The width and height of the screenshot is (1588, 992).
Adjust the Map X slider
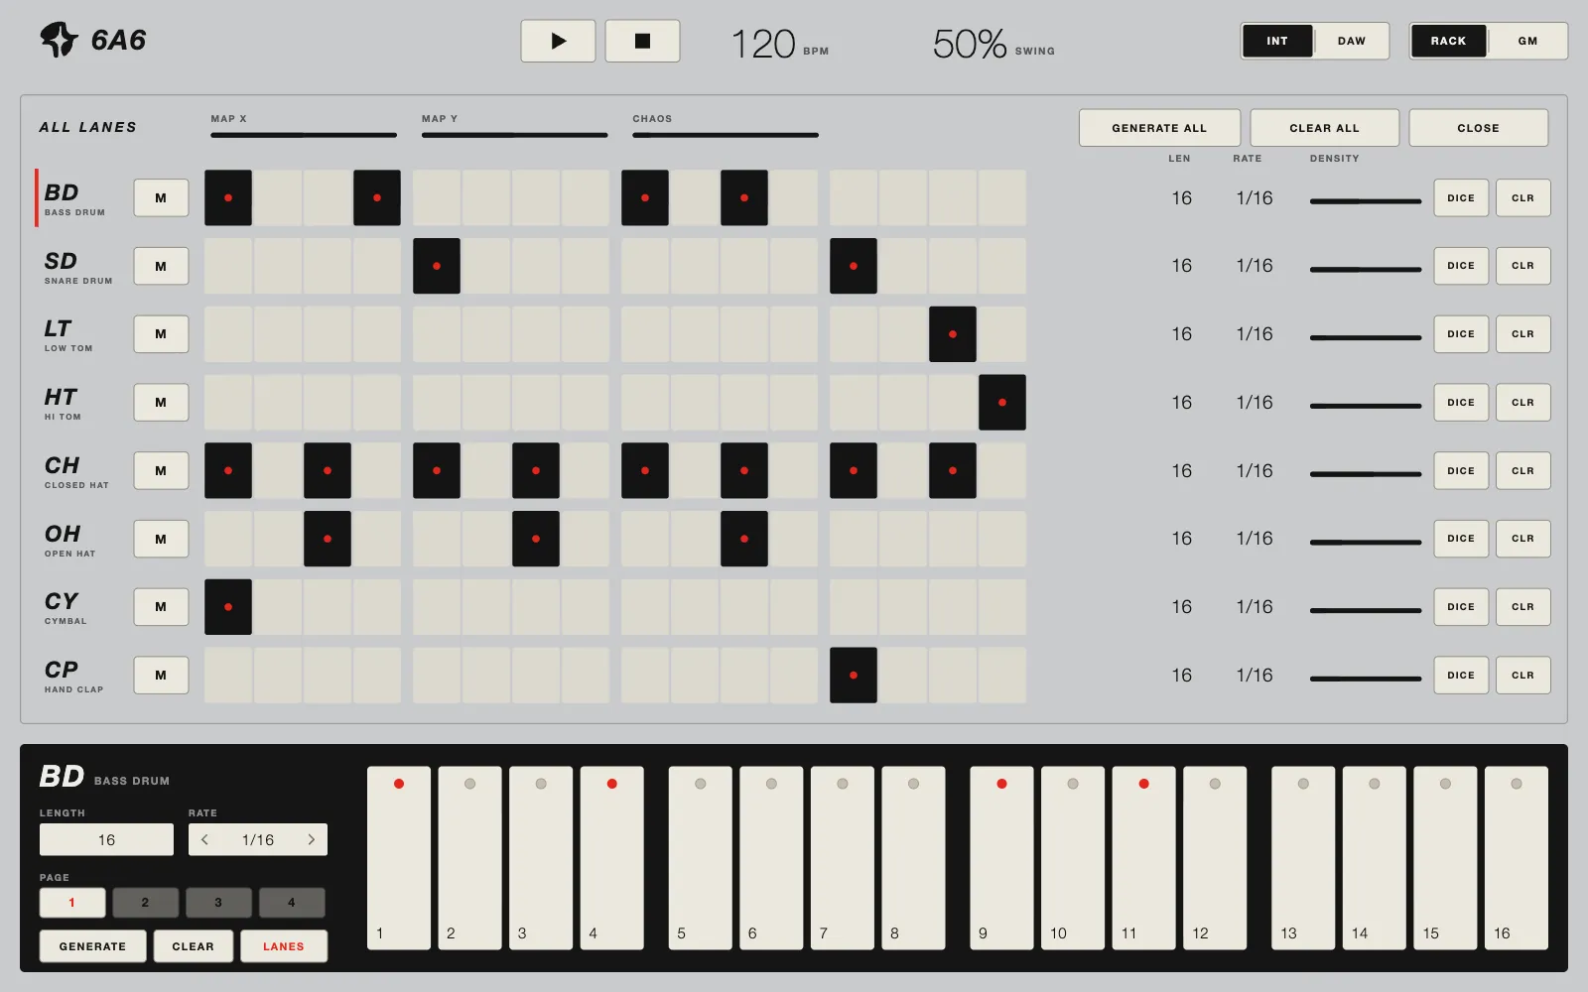click(x=304, y=135)
